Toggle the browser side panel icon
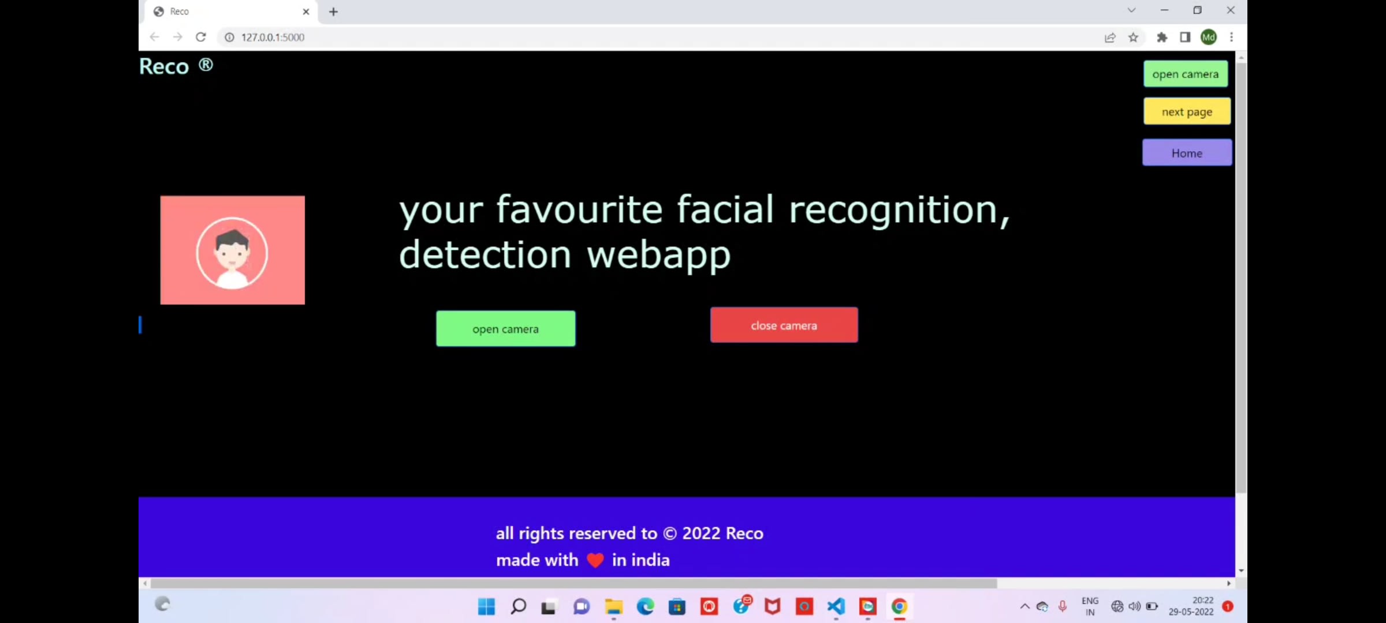The image size is (1386, 623). (1185, 37)
